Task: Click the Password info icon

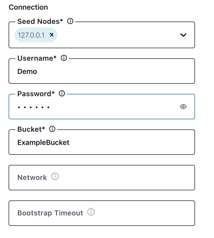Action: pos(62,93)
